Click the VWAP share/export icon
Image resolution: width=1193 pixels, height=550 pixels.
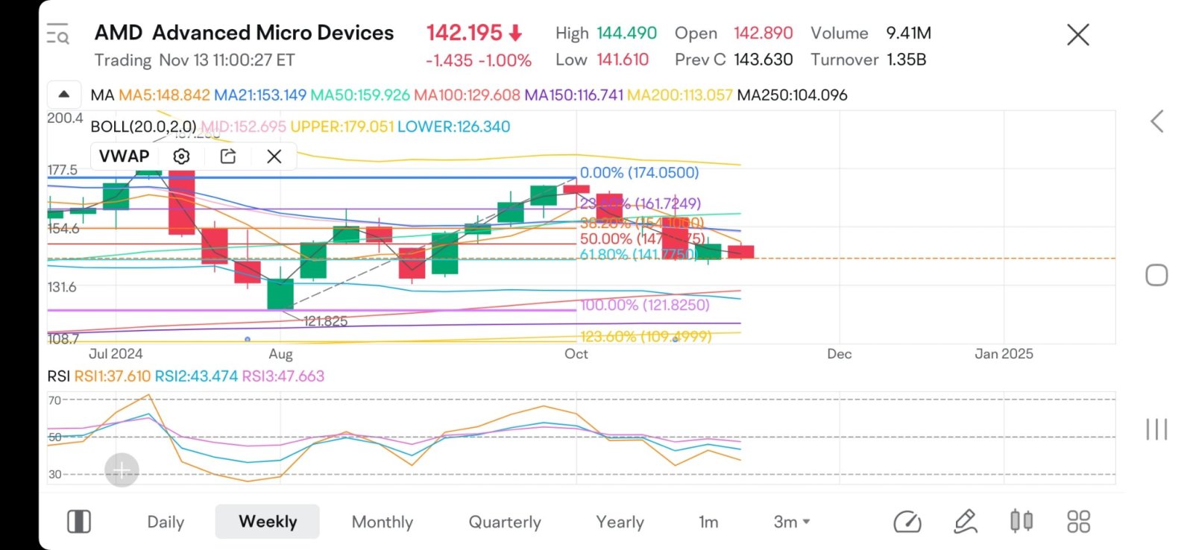(228, 157)
